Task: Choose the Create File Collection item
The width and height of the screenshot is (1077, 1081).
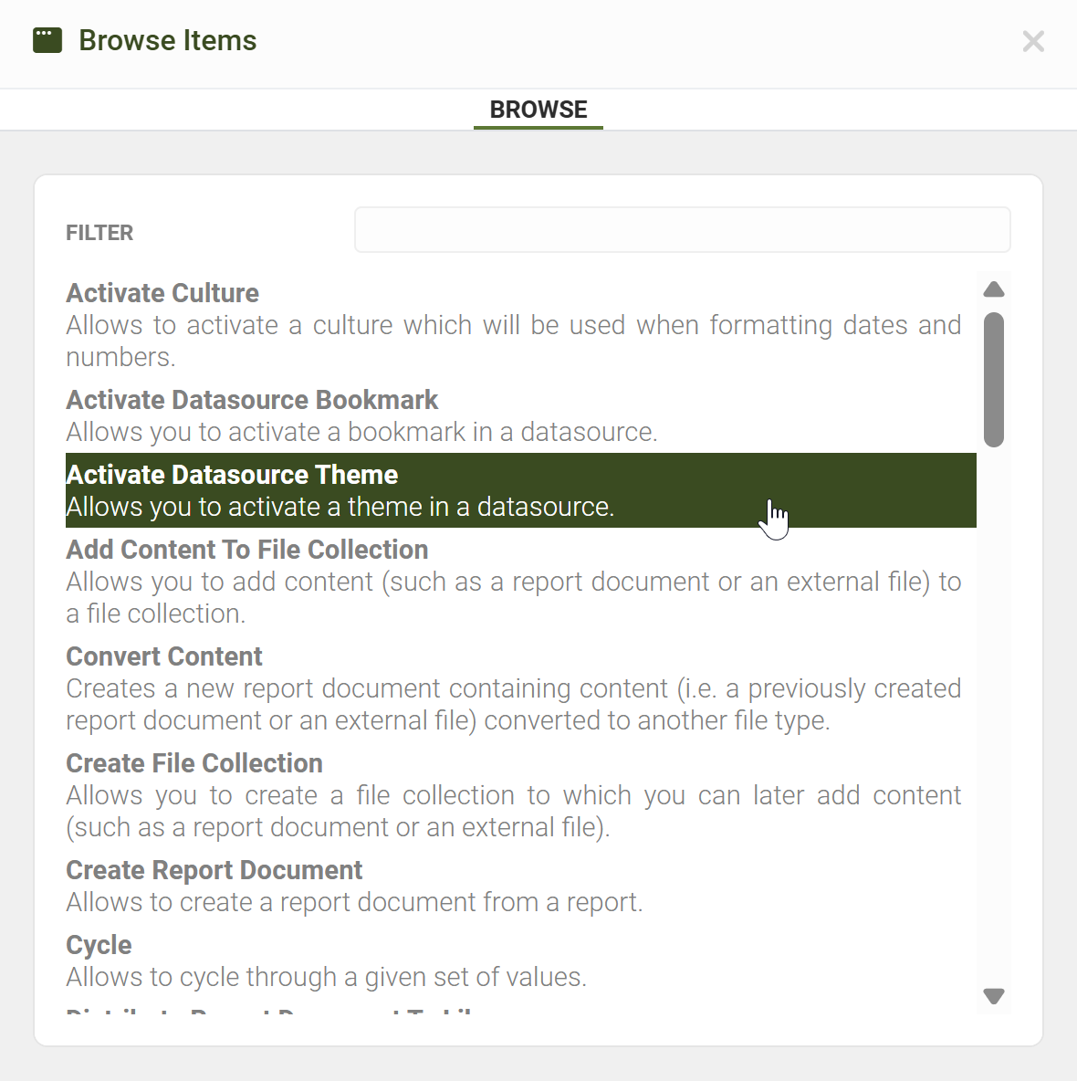Action: coord(194,763)
